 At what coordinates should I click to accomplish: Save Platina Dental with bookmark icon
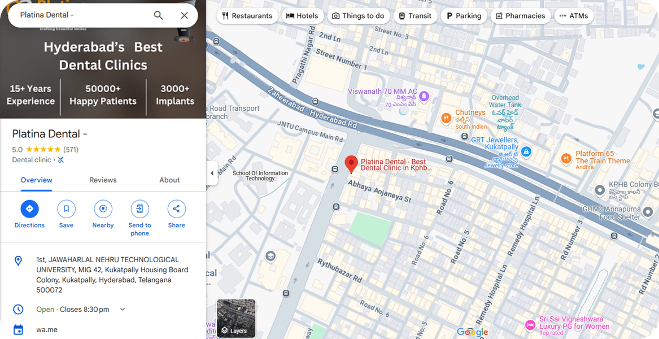(66, 209)
